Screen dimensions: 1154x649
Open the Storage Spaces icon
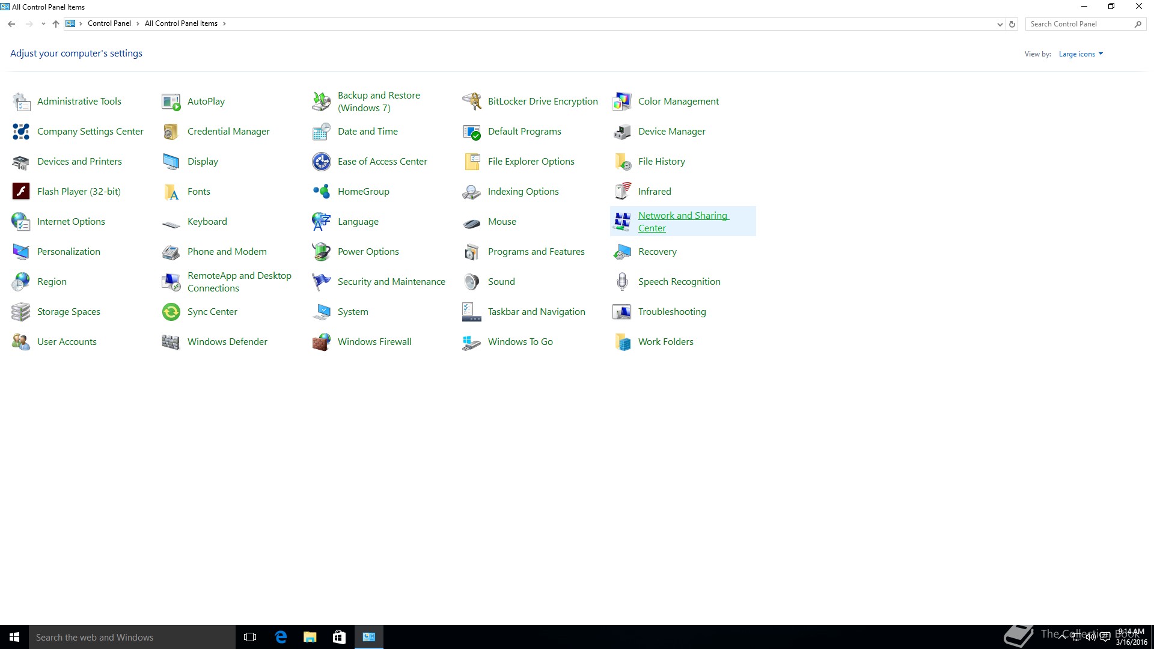[x=21, y=312]
